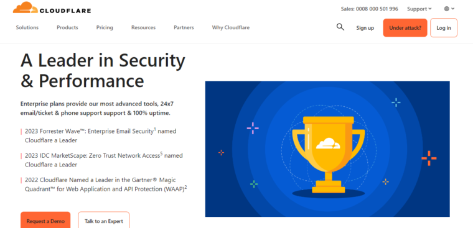
Task: Open the Products menu
Action: [67, 27]
